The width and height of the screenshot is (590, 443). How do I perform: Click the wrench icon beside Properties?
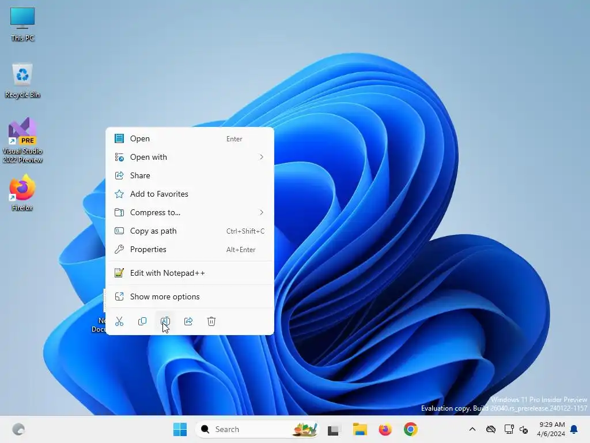[x=119, y=249]
